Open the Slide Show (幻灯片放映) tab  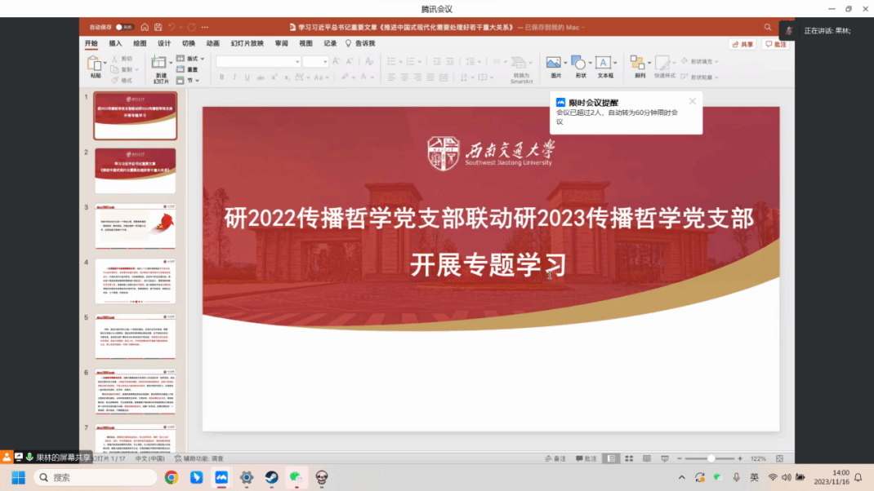[247, 44]
